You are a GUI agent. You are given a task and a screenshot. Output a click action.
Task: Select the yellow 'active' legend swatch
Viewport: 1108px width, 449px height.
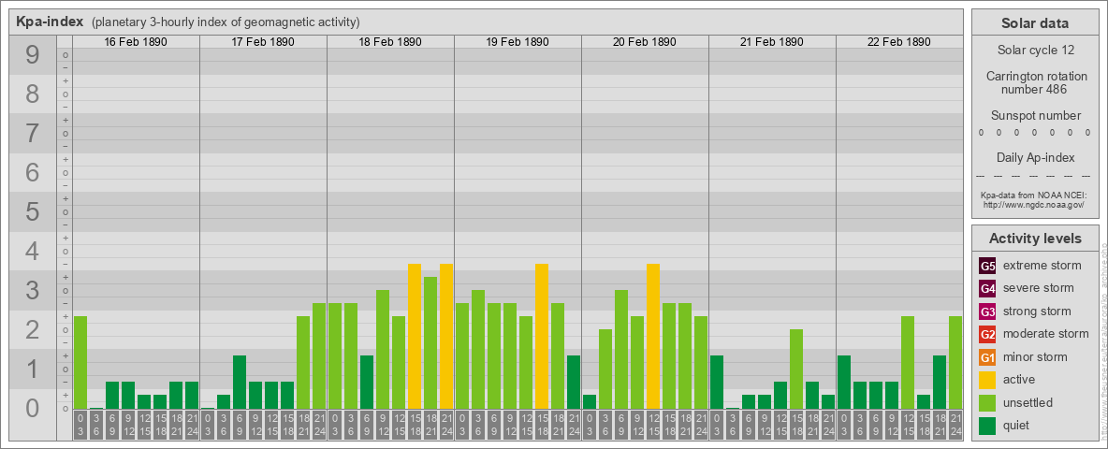click(987, 380)
